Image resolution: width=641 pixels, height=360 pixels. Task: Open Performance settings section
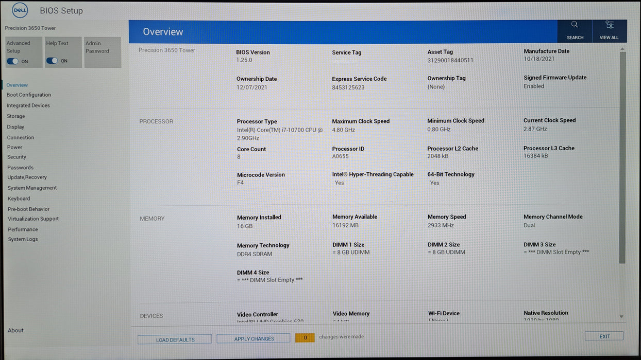click(x=23, y=229)
